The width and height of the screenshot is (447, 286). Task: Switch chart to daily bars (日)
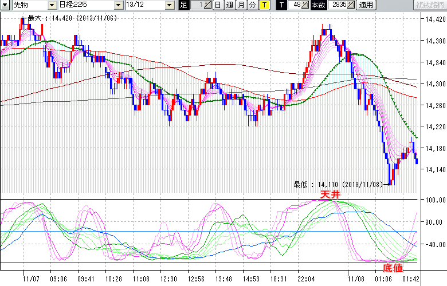(x=218, y=5)
